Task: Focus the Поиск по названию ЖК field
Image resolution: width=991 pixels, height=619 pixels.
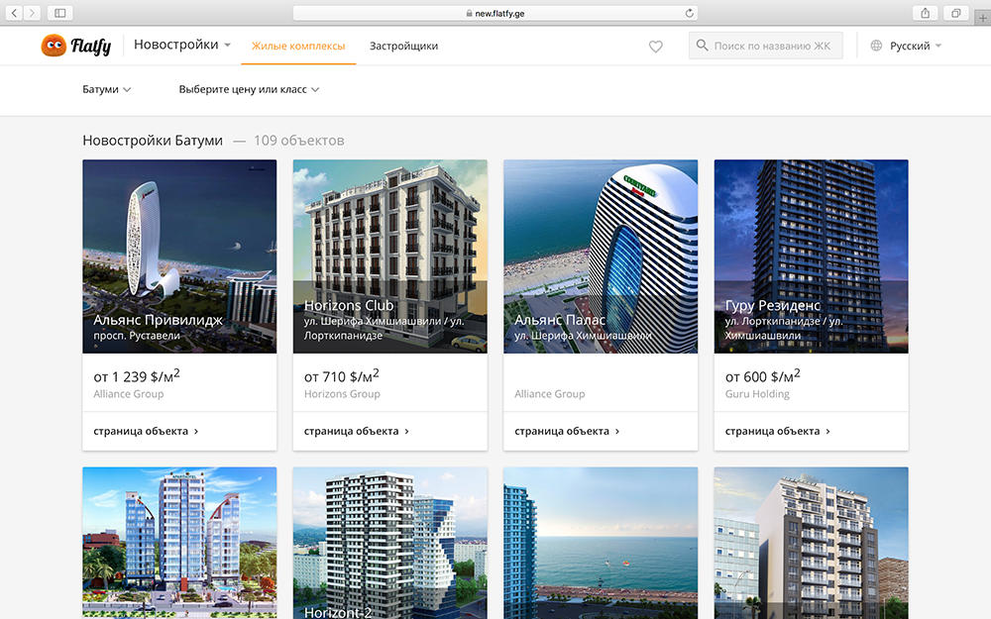Action: (765, 46)
